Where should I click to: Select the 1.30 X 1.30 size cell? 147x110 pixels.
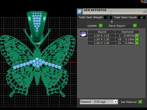(101, 39)
